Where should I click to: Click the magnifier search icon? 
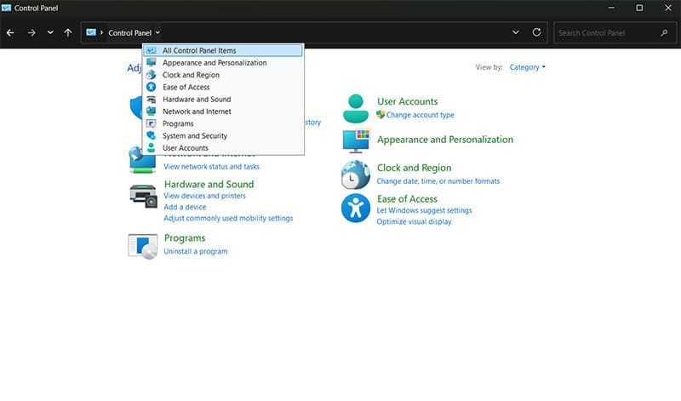click(x=664, y=32)
